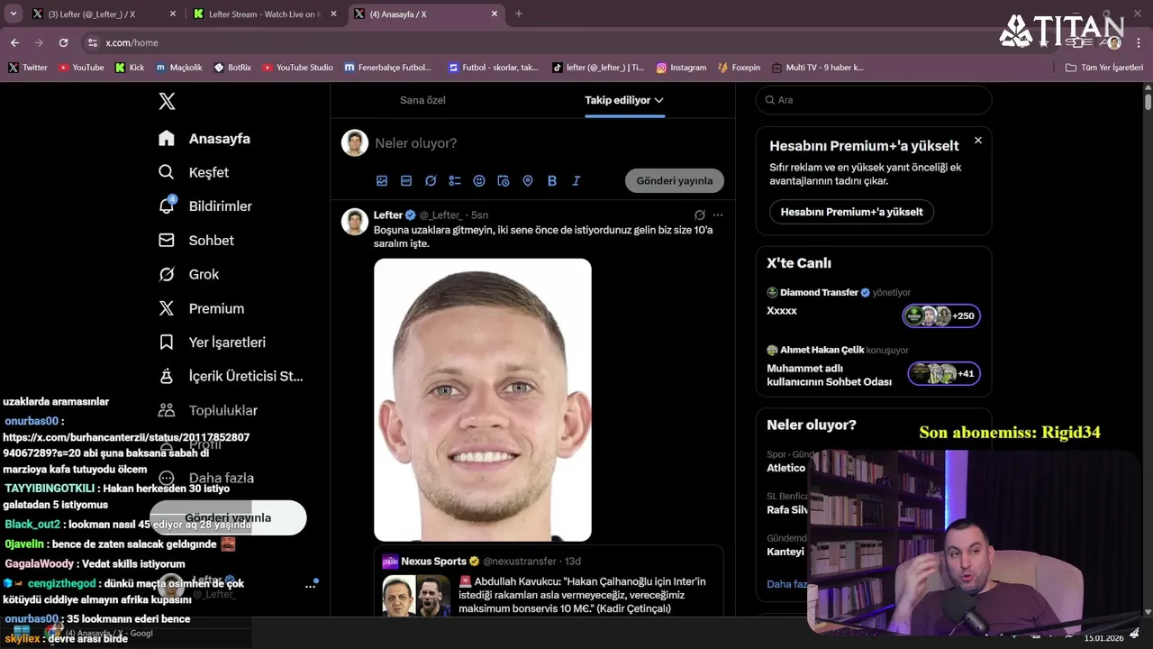1153x649 pixels.
Task: Click Atletico trending topic
Action: 785,468
